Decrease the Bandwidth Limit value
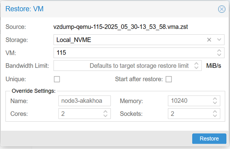The width and height of the screenshot is (230, 149). (x=196, y=67)
